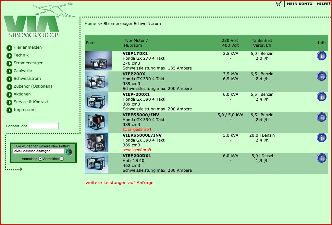Open info for VIEP200X generator
Image resolution: width=332 pixels, height=225 pixels.
click(321, 76)
